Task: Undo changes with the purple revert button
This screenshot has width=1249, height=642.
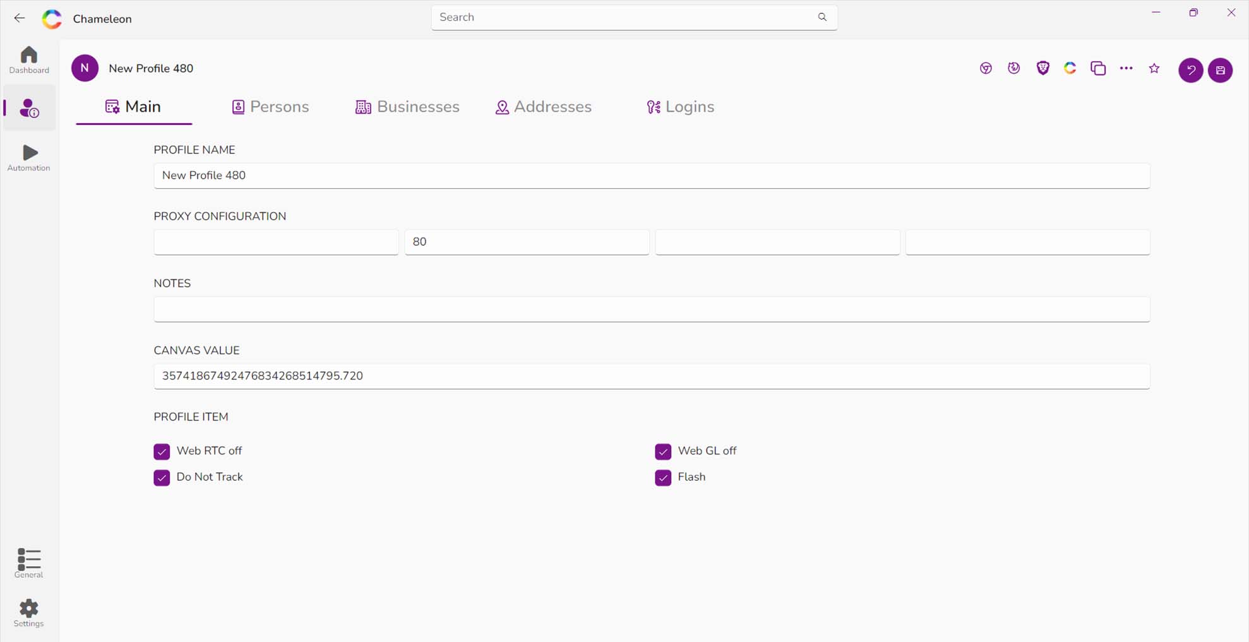Action: click(x=1191, y=70)
